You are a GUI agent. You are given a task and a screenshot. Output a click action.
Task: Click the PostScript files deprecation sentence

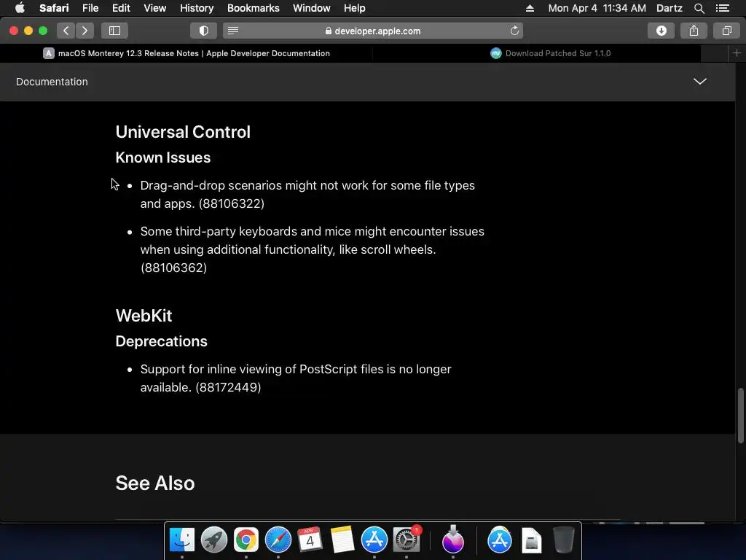pyautogui.click(x=296, y=378)
